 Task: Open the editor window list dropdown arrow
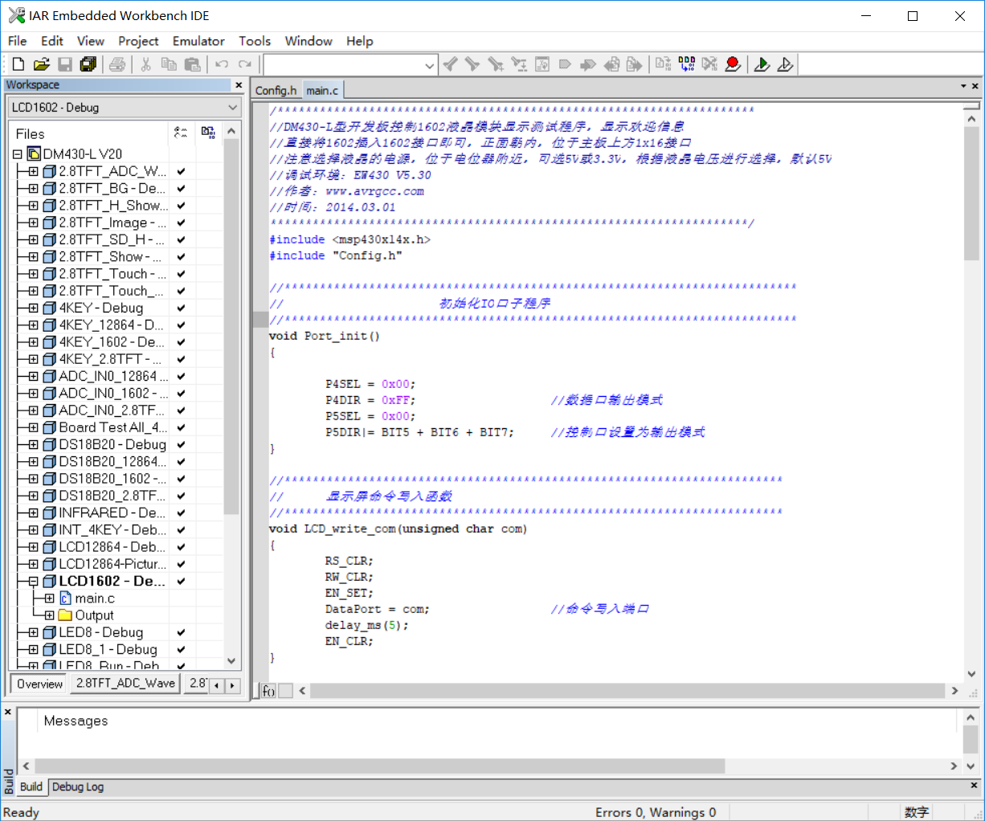click(963, 86)
